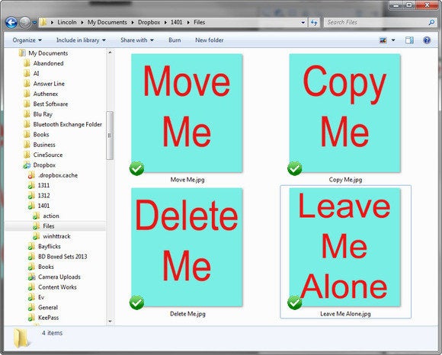Viewport: 442px width, 355px height.
Task: Go back with the Back arrow button
Action: pos(11,23)
